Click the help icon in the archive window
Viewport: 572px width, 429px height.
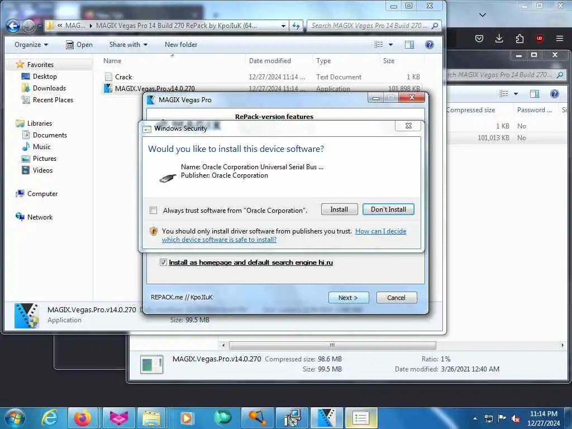pos(555,94)
